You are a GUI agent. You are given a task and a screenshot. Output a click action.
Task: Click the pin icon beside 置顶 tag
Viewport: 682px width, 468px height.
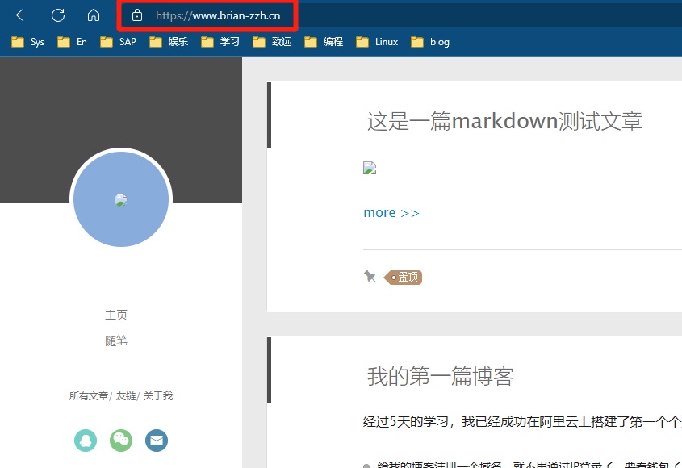[x=370, y=277]
